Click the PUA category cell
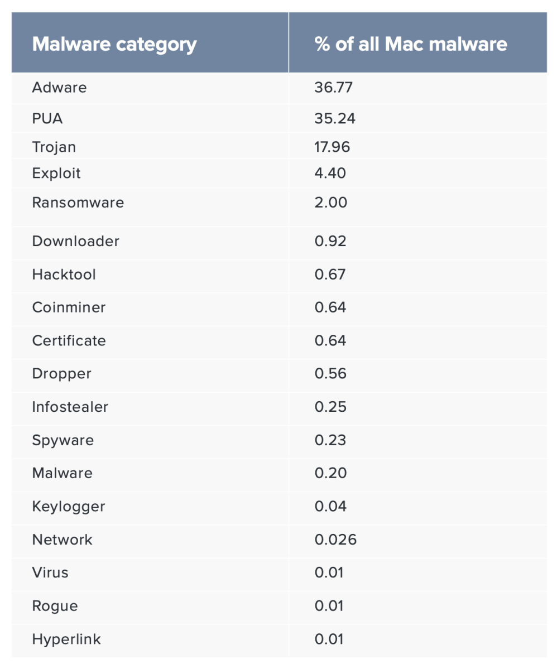This screenshot has height=669, width=557. 47,119
